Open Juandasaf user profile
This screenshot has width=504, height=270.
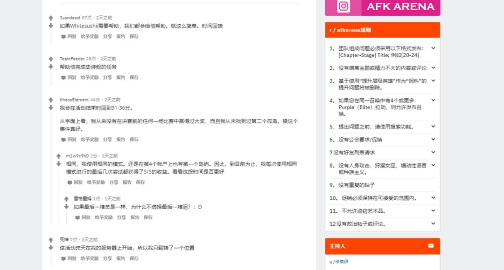(70, 18)
